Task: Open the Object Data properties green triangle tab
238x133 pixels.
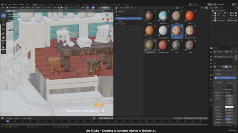Action: coord(211,96)
